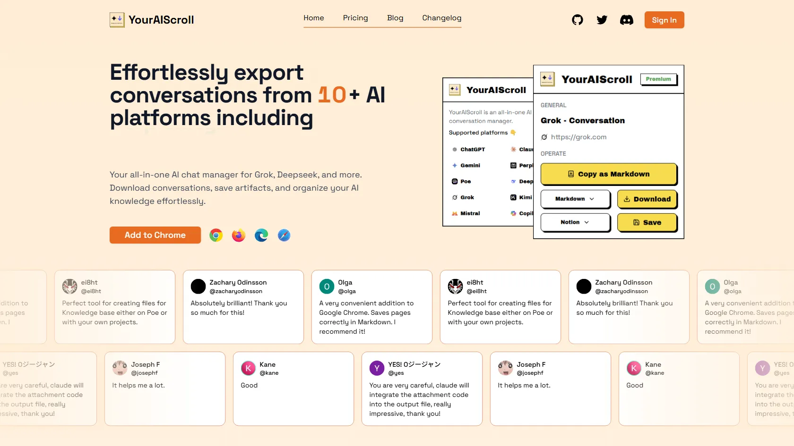Click Copy as Markdown button

pyautogui.click(x=609, y=174)
